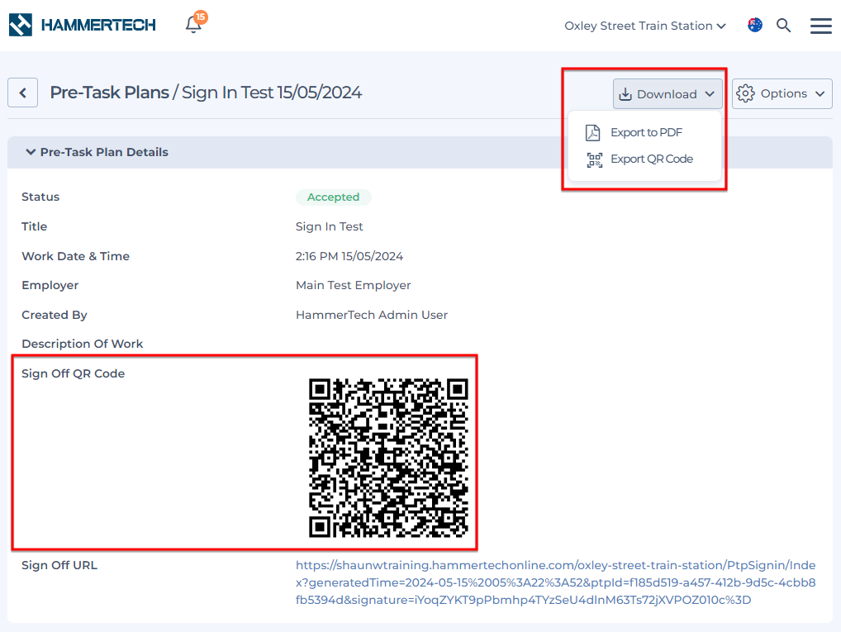Toggle the Download dropdown button
Viewport: 841px width, 632px height.
[x=668, y=94]
